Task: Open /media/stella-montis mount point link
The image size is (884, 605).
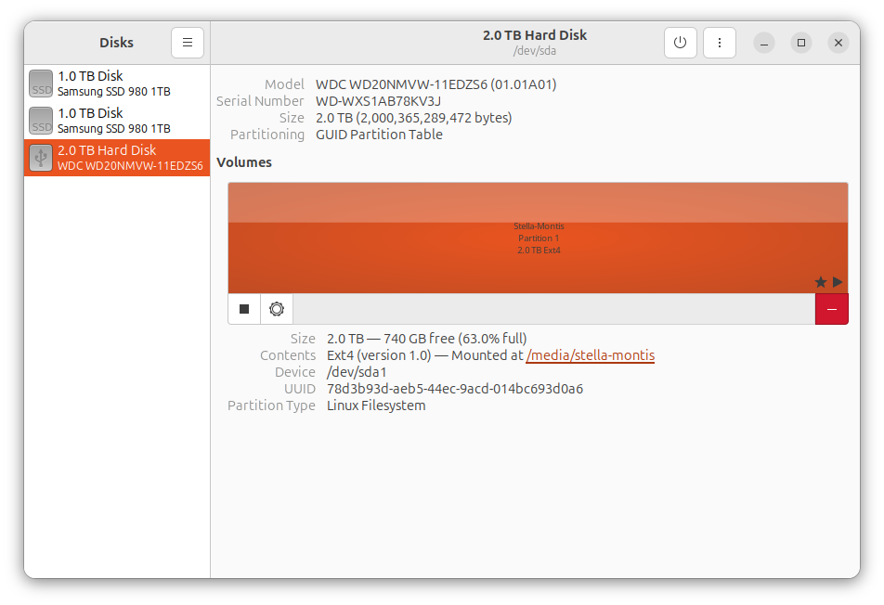Action: (x=590, y=355)
